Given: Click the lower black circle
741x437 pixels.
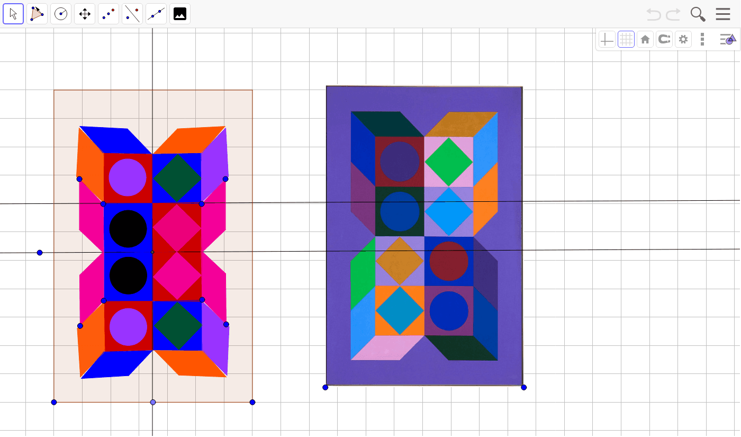Looking at the screenshot, I should 128,275.
